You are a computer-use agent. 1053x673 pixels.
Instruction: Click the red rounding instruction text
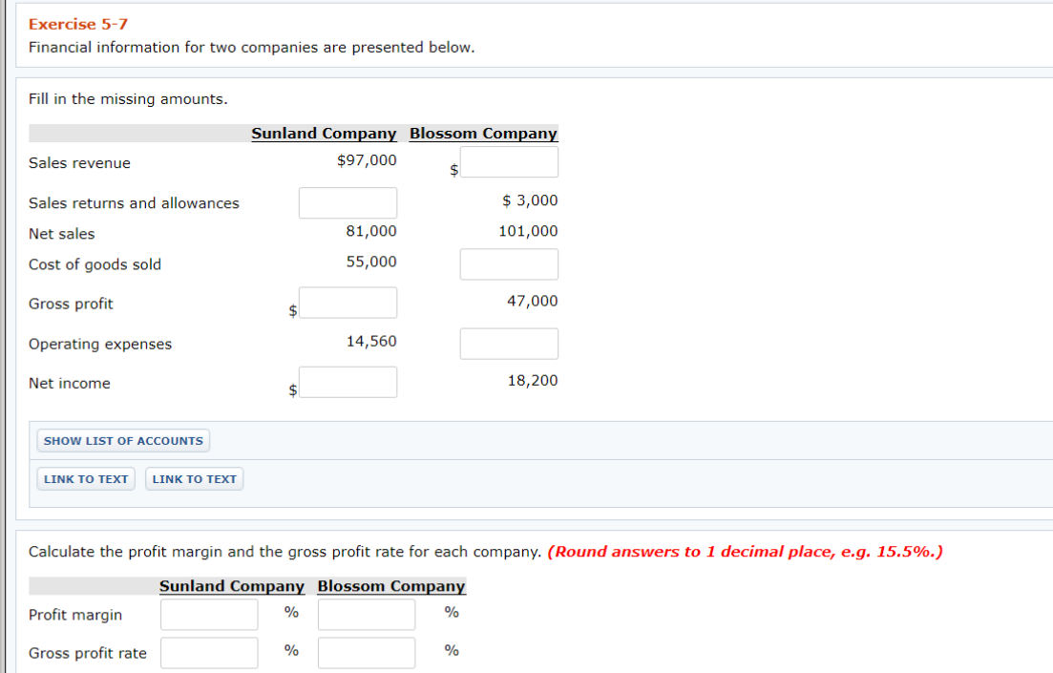(x=746, y=552)
